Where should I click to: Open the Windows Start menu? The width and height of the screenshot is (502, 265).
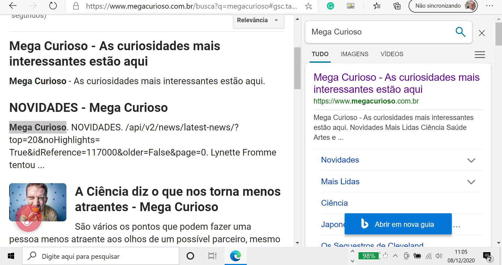click(11, 256)
